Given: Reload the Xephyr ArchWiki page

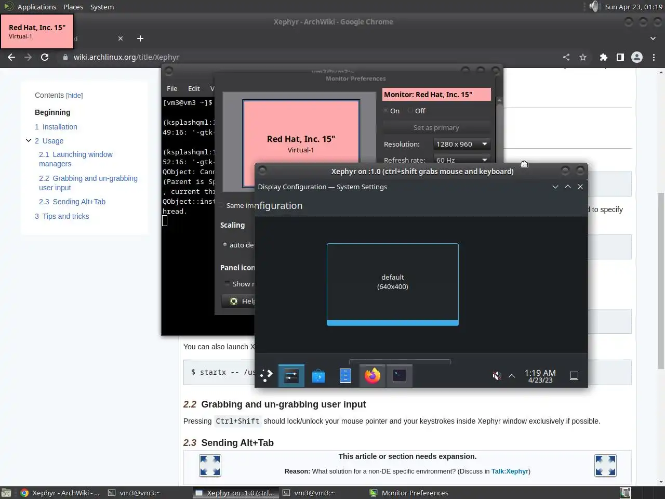Looking at the screenshot, I should point(45,57).
